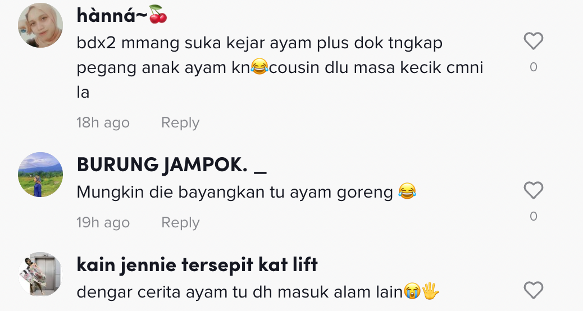The image size is (583, 311).
Task: Open the 'kain jennie tersepit kat lift' username
Action: (x=197, y=265)
